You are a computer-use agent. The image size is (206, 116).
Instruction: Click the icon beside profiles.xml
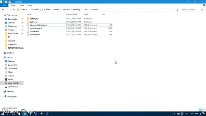click(x=28, y=31)
